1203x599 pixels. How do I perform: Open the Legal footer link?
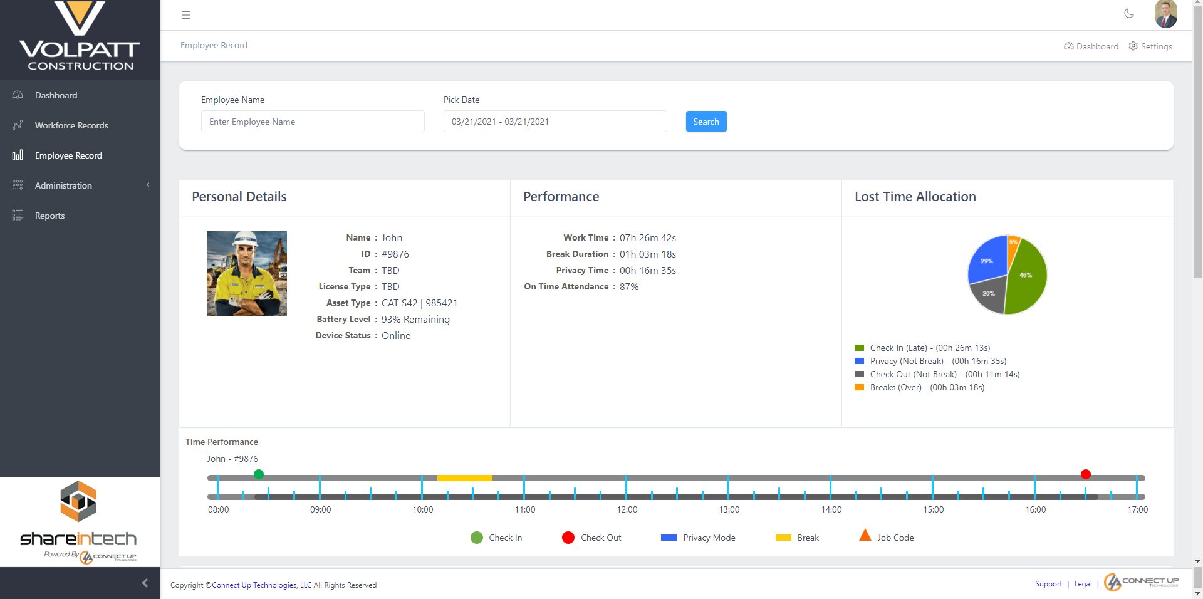tap(1083, 584)
